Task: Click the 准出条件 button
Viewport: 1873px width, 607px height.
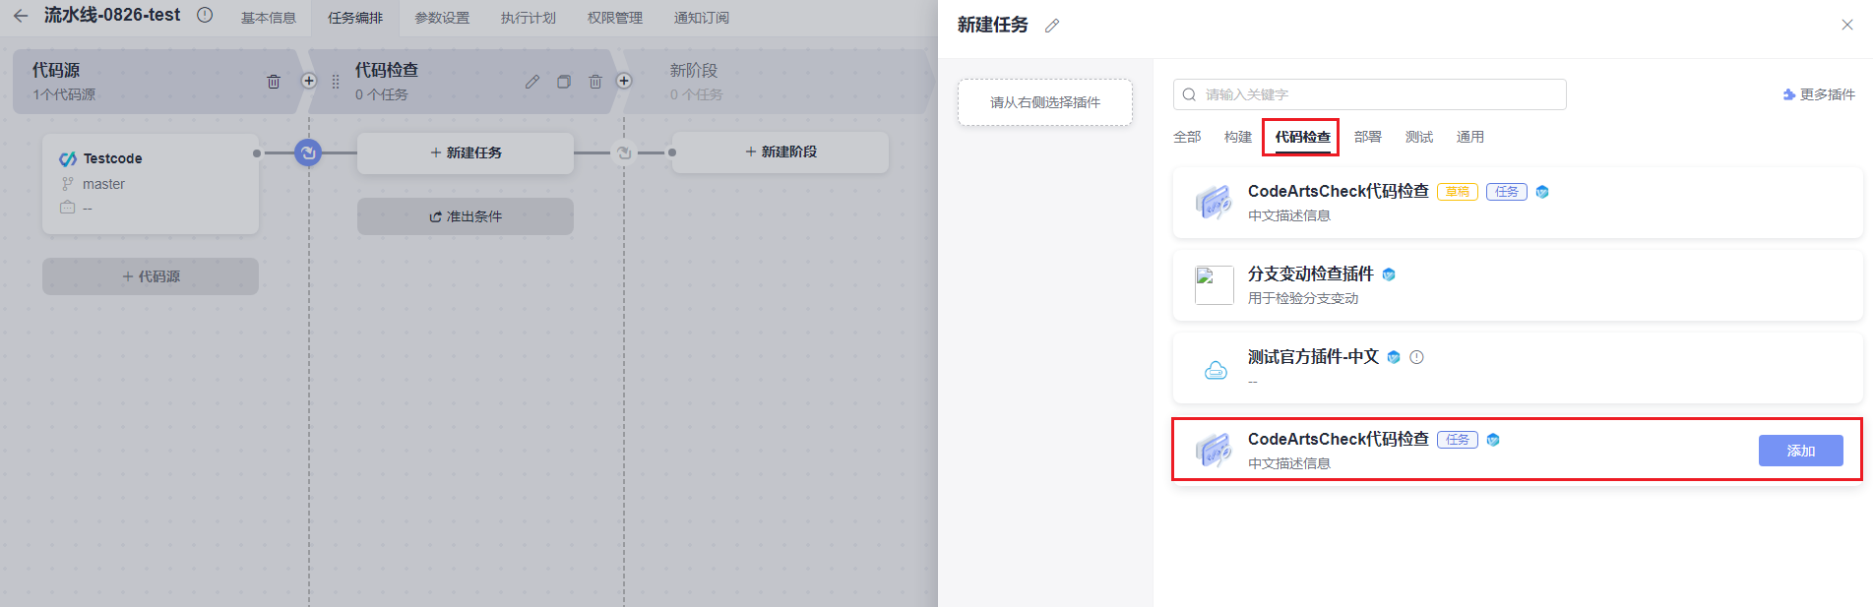Action: [466, 216]
